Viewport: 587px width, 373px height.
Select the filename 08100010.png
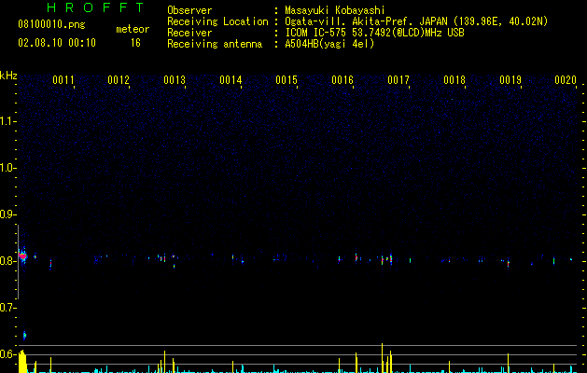[51, 25]
